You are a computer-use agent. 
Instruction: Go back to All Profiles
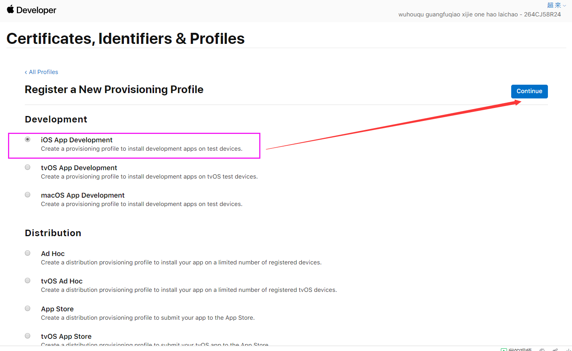click(x=42, y=72)
